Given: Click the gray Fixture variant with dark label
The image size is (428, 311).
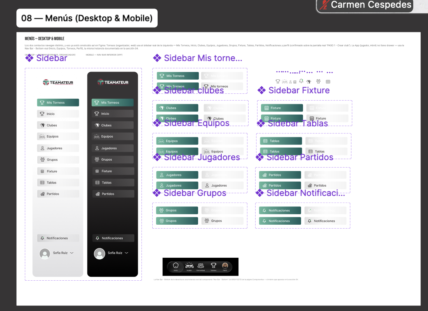Looking at the screenshot, I should (x=327, y=118).
